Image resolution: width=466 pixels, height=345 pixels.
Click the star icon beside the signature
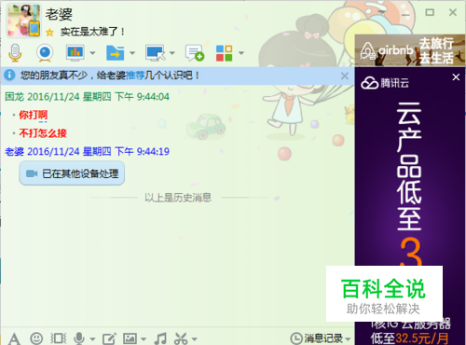tap(49, 32)
